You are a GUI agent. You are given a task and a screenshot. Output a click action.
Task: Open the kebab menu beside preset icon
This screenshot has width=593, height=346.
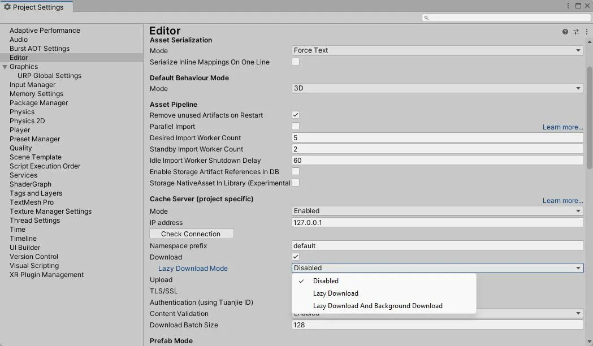(x=586, y=32)
